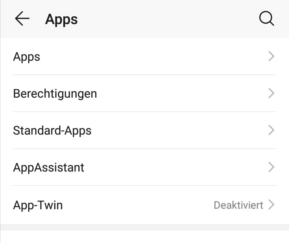Image resolution: width=289 pixels, height=243 pixels.
Task: Select the header bar area
Action: coord(144,19)
